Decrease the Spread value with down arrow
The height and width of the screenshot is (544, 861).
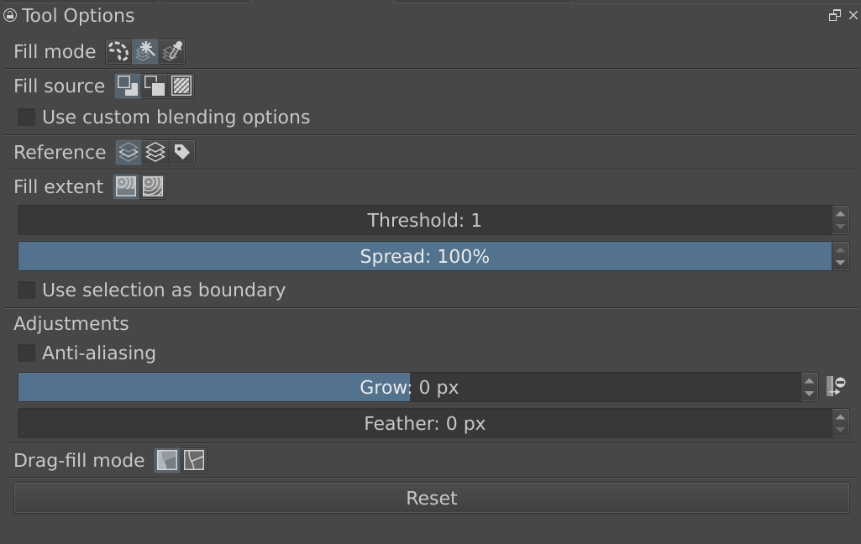[x=840, y=263]
